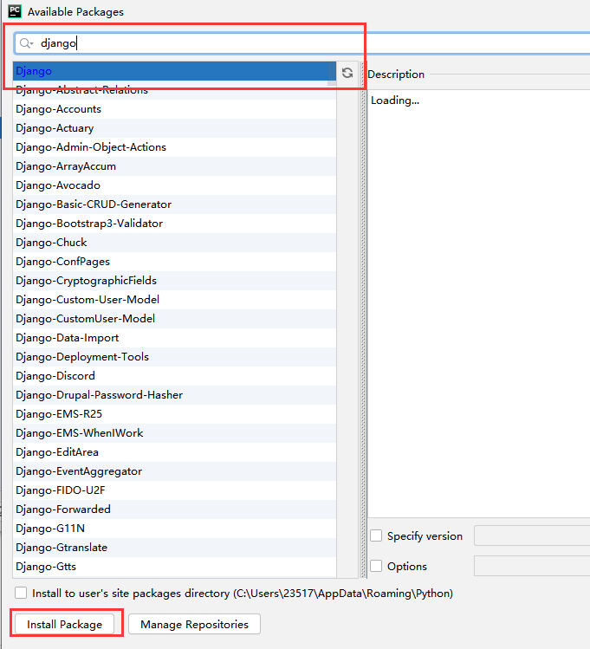Choose Django-Data-Import package

175,337
